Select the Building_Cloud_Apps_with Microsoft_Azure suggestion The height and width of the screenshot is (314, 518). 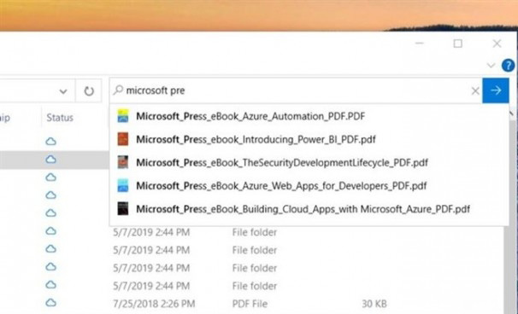pos(309,209)
